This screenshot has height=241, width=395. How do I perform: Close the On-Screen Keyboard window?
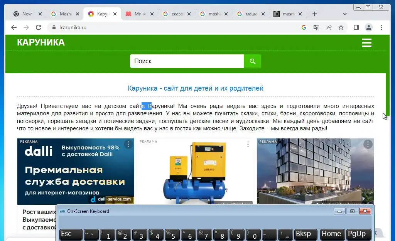(365, 211)
